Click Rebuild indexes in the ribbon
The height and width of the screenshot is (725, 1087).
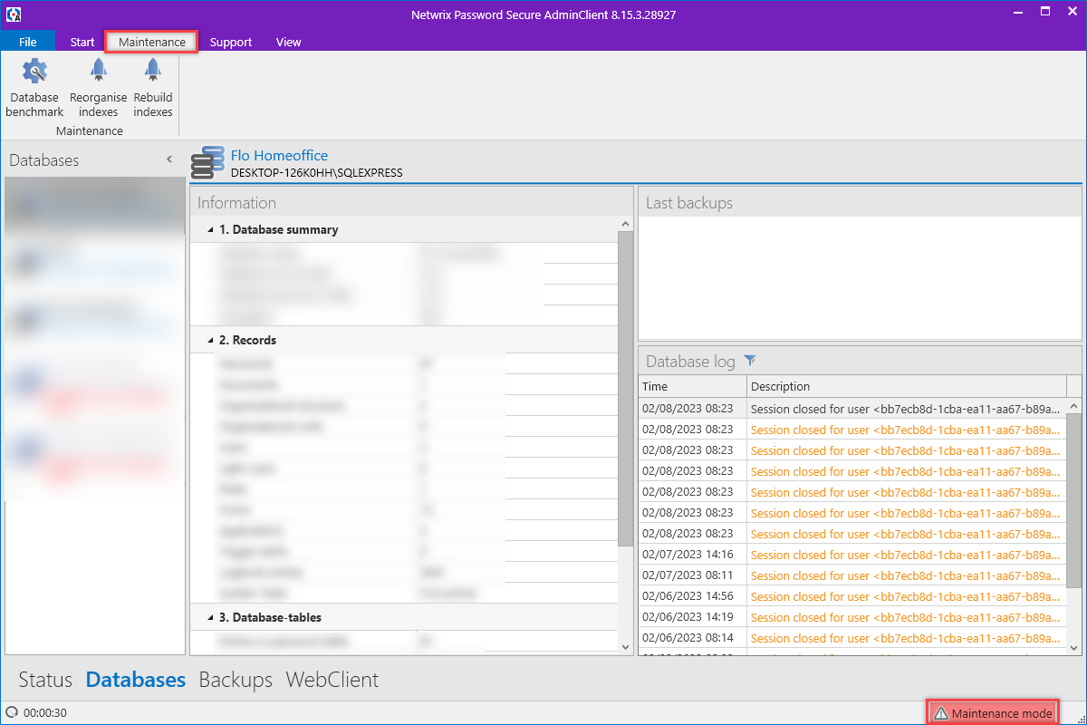(x=153, y=88)
